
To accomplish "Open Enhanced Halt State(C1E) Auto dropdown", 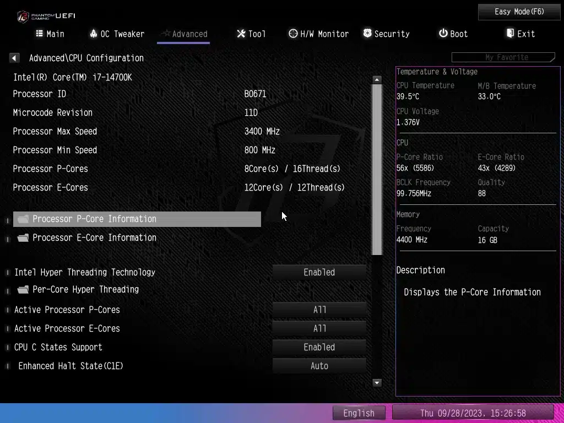I will tap(319, 366).
